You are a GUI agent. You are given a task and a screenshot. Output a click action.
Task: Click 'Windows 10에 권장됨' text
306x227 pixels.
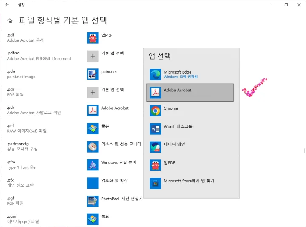tap(181, 77)
